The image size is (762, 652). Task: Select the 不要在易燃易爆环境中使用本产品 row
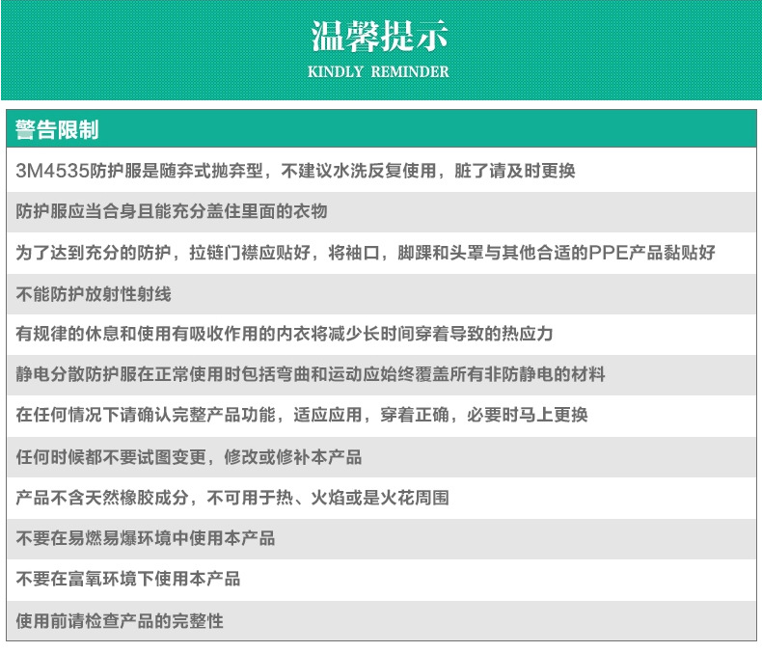[x=146, y=538]
